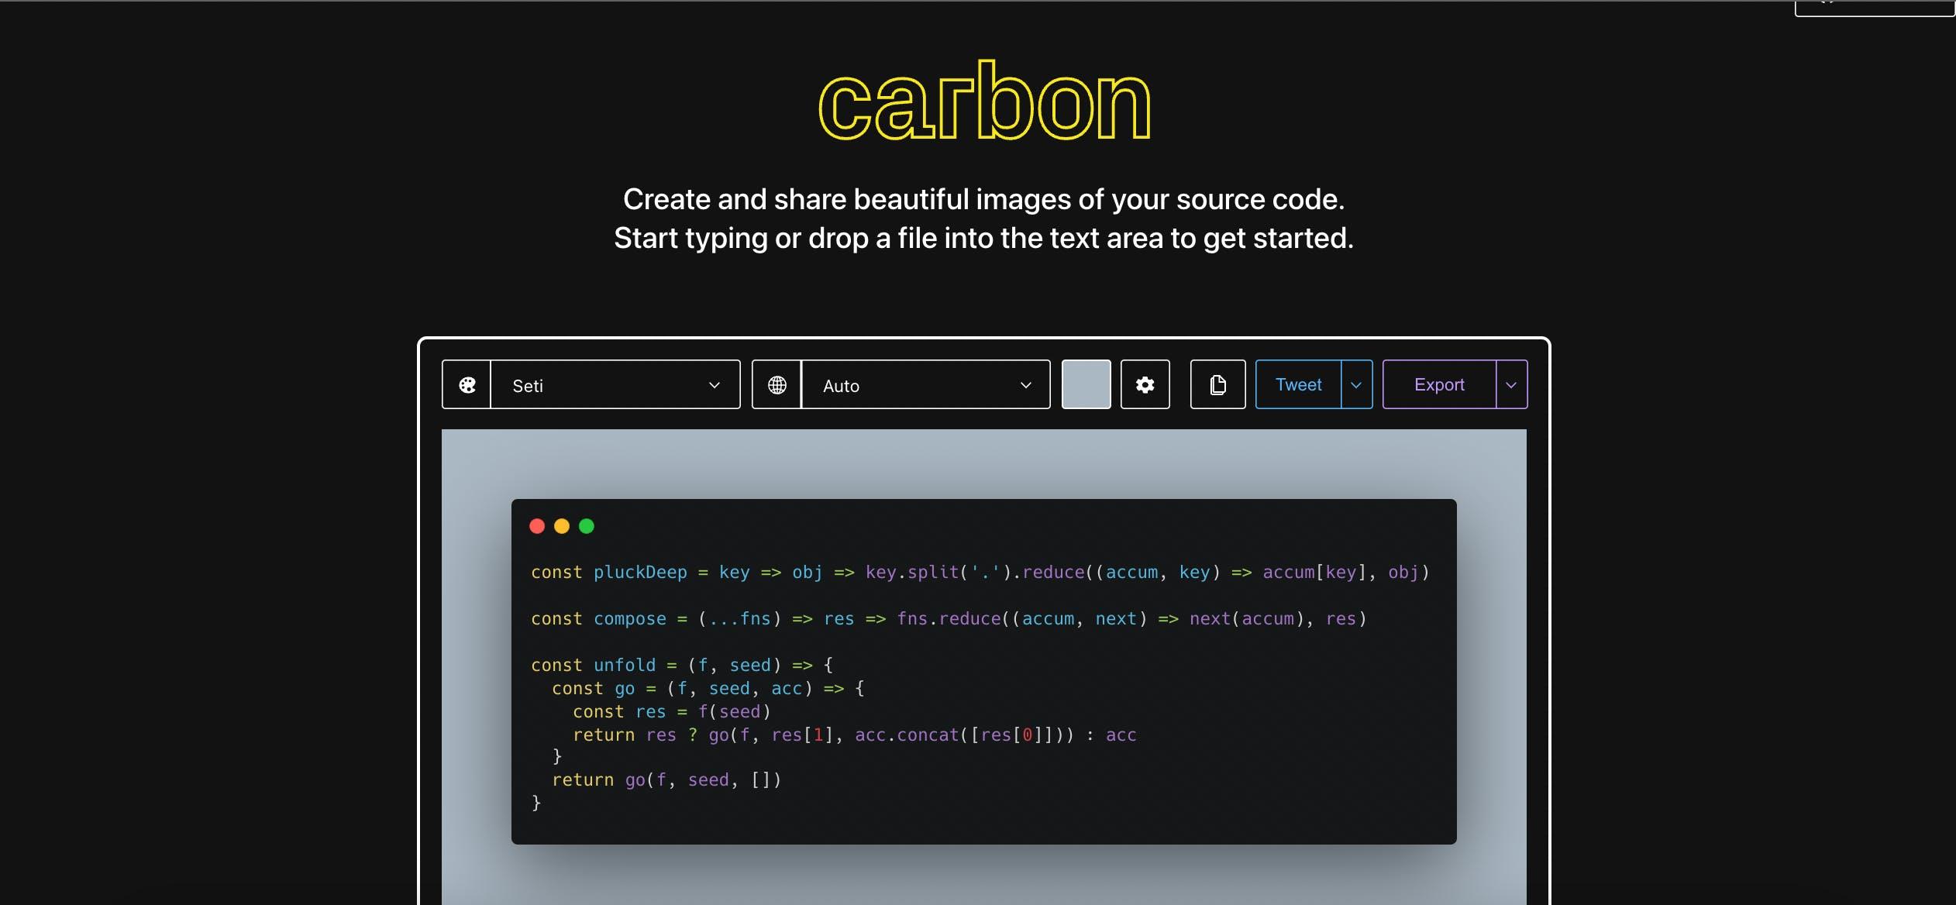Image resolution: width=1956 pixels, height=905 pixels.
Task: Click the red window control dot
Action: 537,527
